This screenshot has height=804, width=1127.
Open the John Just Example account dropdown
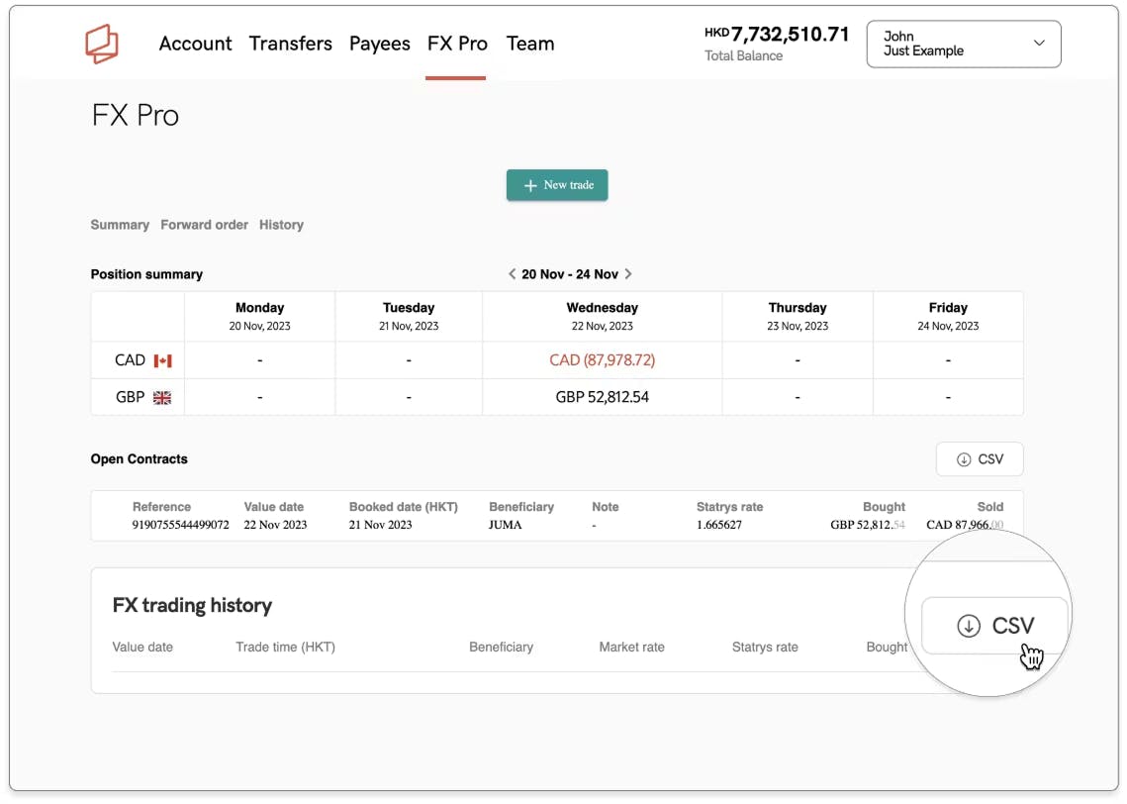tap(963, 44)
